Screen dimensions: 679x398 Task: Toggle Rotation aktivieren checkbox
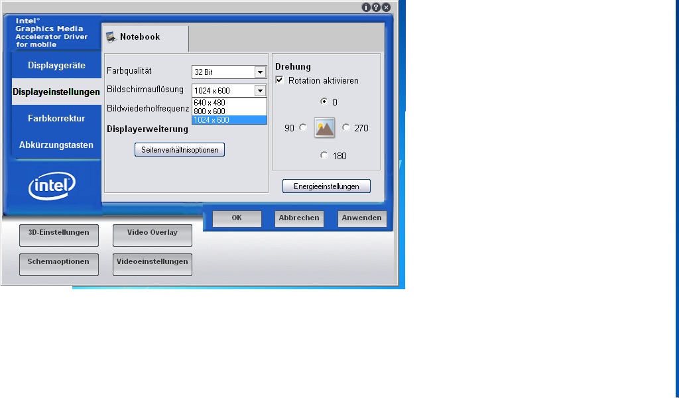click(280, 80)
